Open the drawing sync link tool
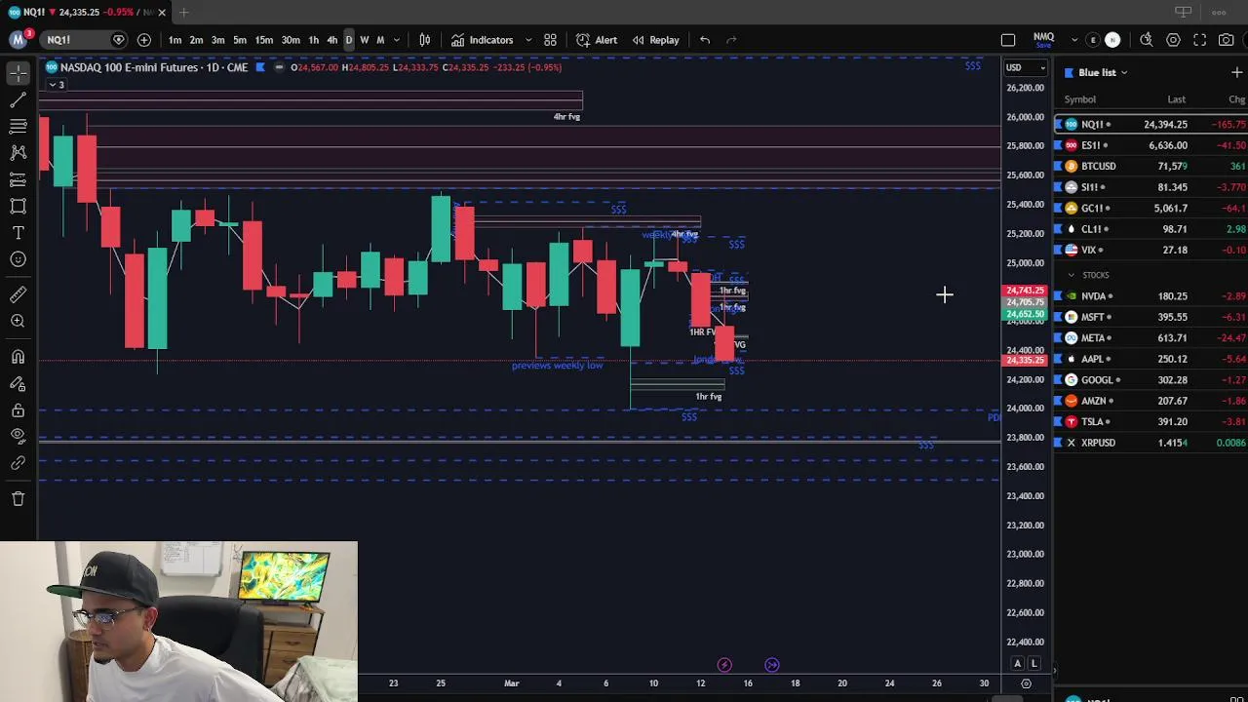The width and height of the screenshot is (1248, 702). click(x=18, y=463)
